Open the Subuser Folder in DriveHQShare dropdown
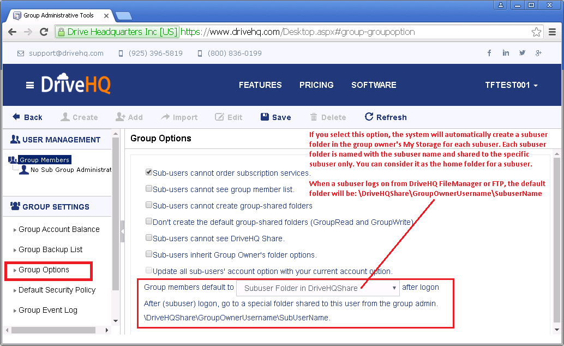564x346 pixels. click(318, 288)
